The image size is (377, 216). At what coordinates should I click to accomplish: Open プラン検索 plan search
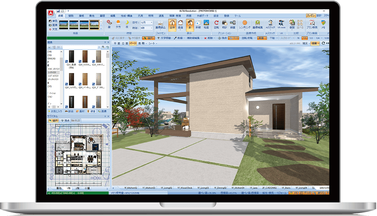tap(311, 24)
